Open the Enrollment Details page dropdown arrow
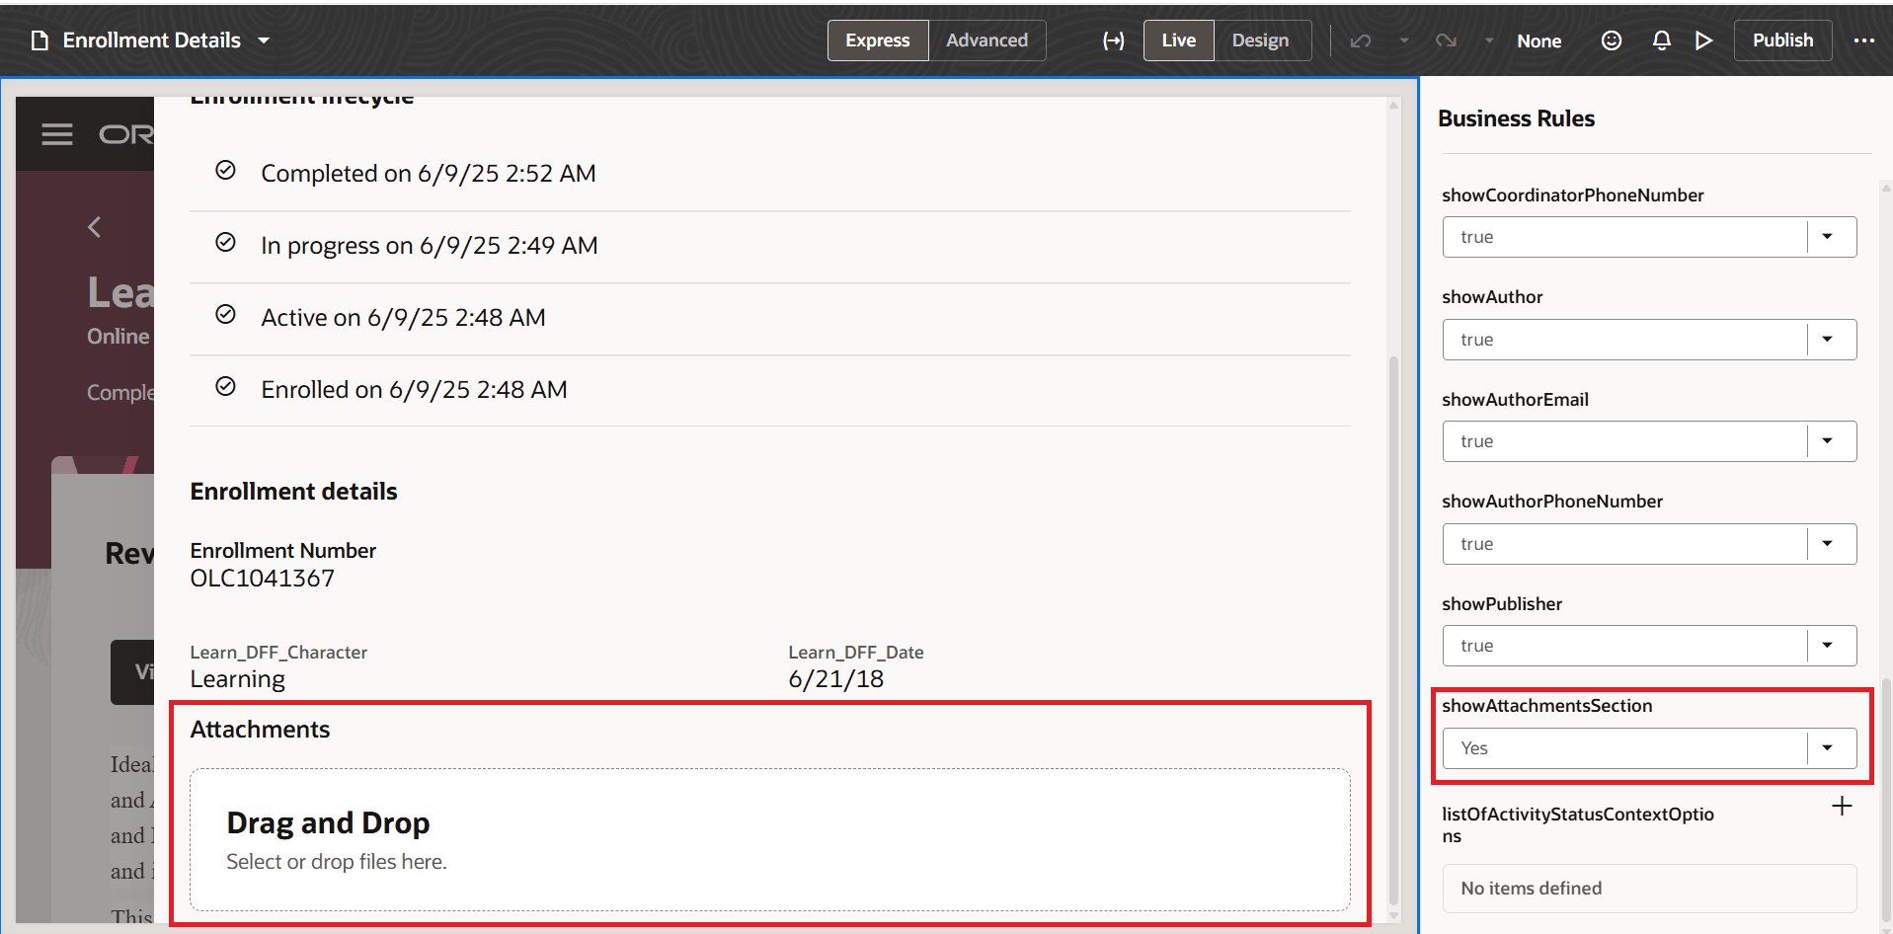This screenshot has width=1893, height=934. [264, 40]
